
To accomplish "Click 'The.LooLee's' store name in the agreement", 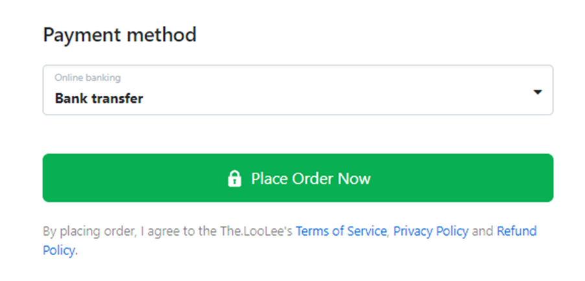I will (x=262, y=231).
